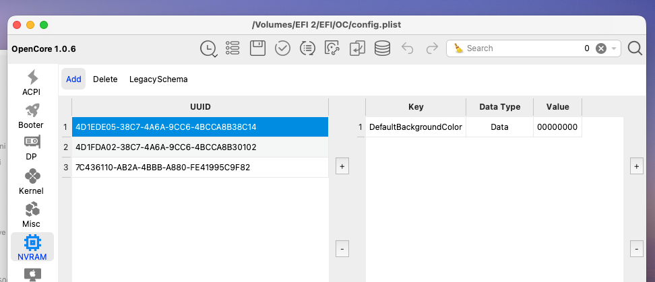The height and width of the screenshot is (282, 655).
Task: Expand the search field dropdown arrow
Action: click(x=615, y=48)
